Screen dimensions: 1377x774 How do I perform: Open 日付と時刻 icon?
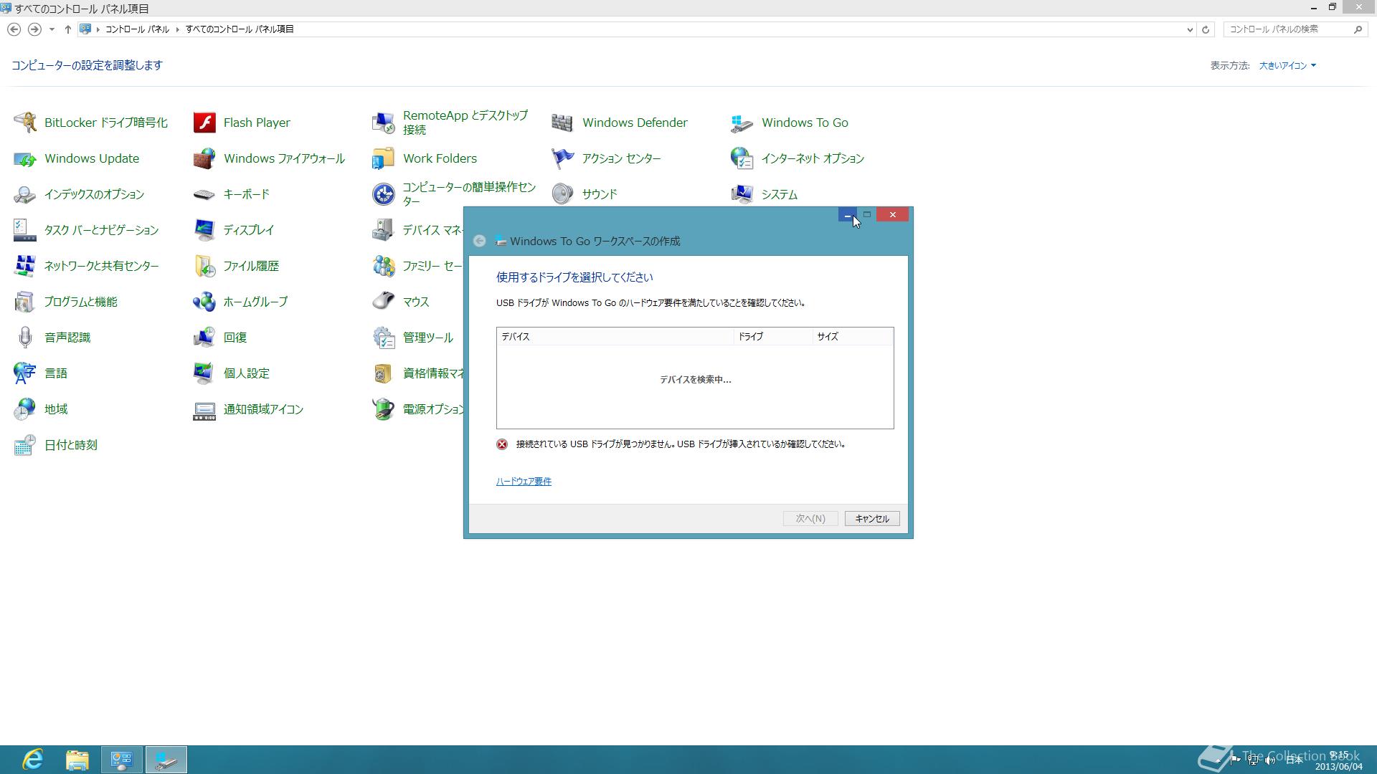tap(25, 445)
